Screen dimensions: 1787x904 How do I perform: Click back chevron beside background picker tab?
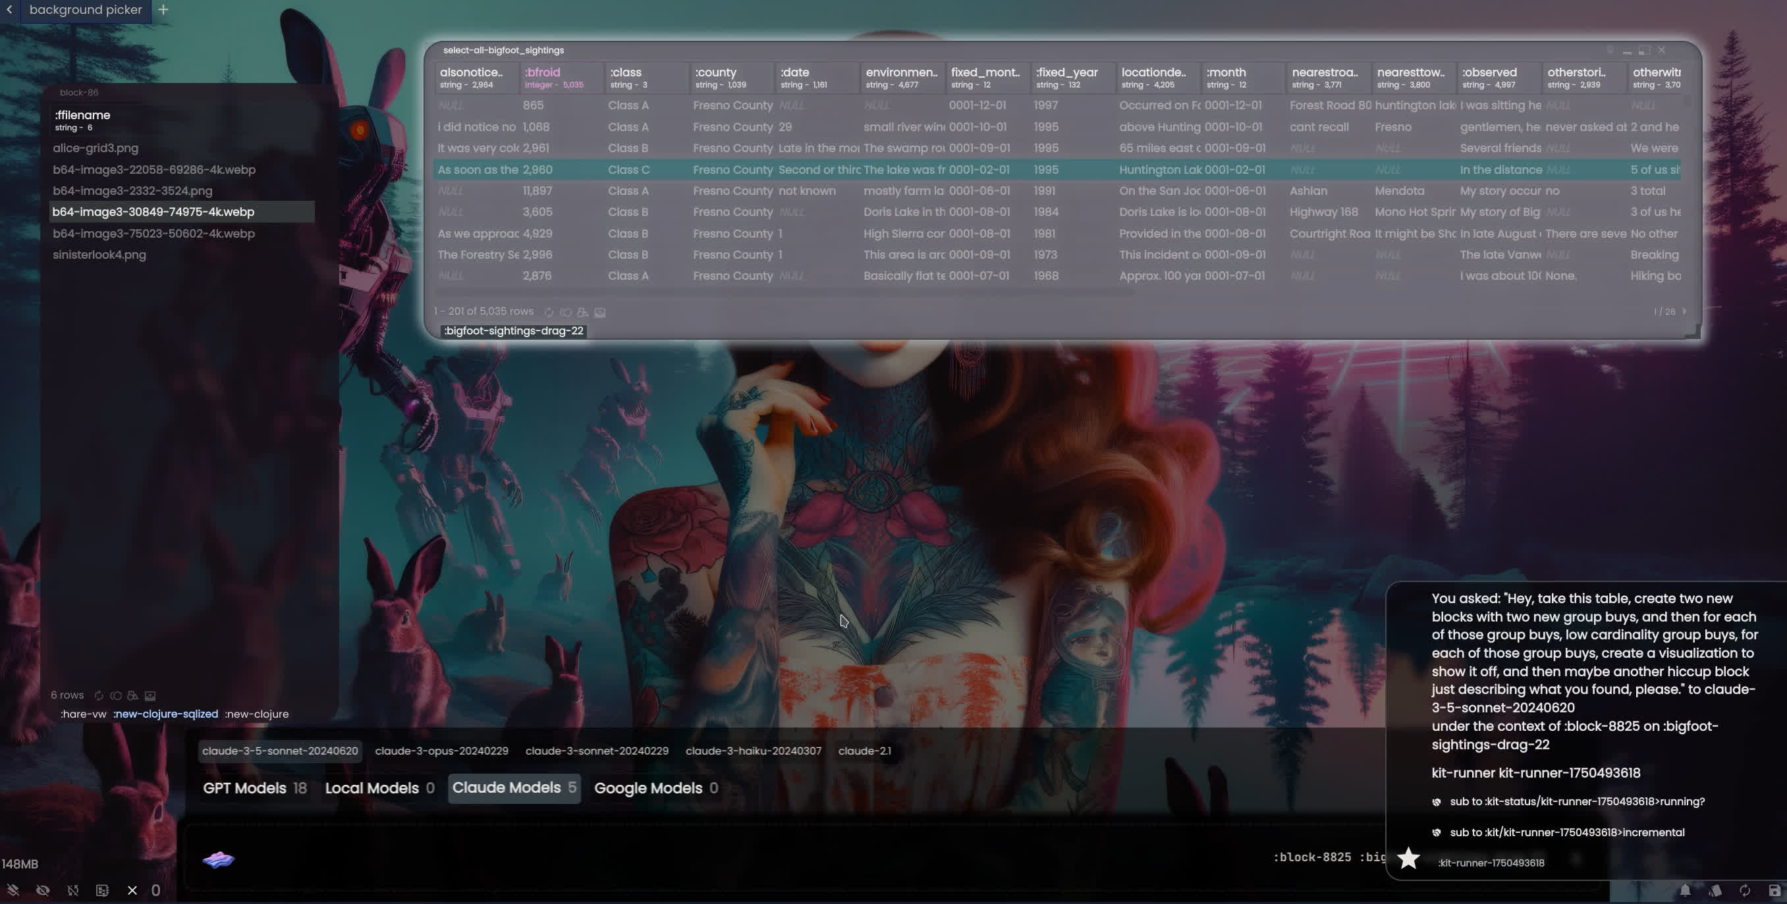coord(10,10)
